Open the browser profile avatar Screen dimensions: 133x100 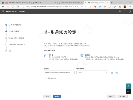point(125,7)
